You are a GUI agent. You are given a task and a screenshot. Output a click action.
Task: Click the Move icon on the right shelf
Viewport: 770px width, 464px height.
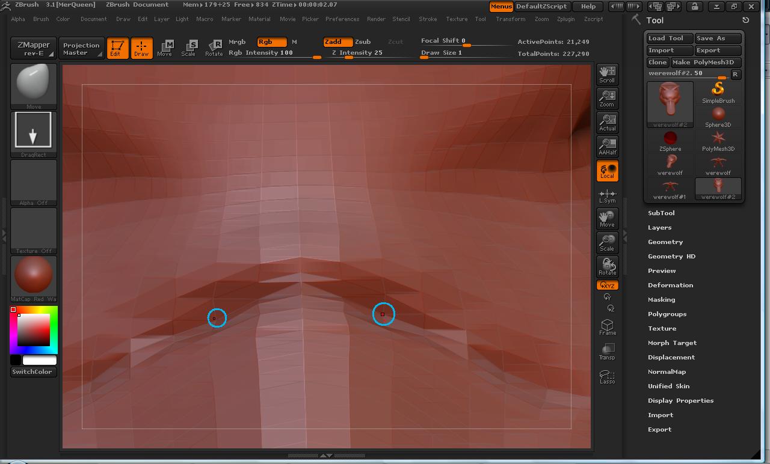point(607,219)
